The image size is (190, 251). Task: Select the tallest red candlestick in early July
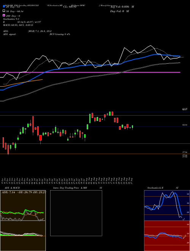(x=33, y=124)
